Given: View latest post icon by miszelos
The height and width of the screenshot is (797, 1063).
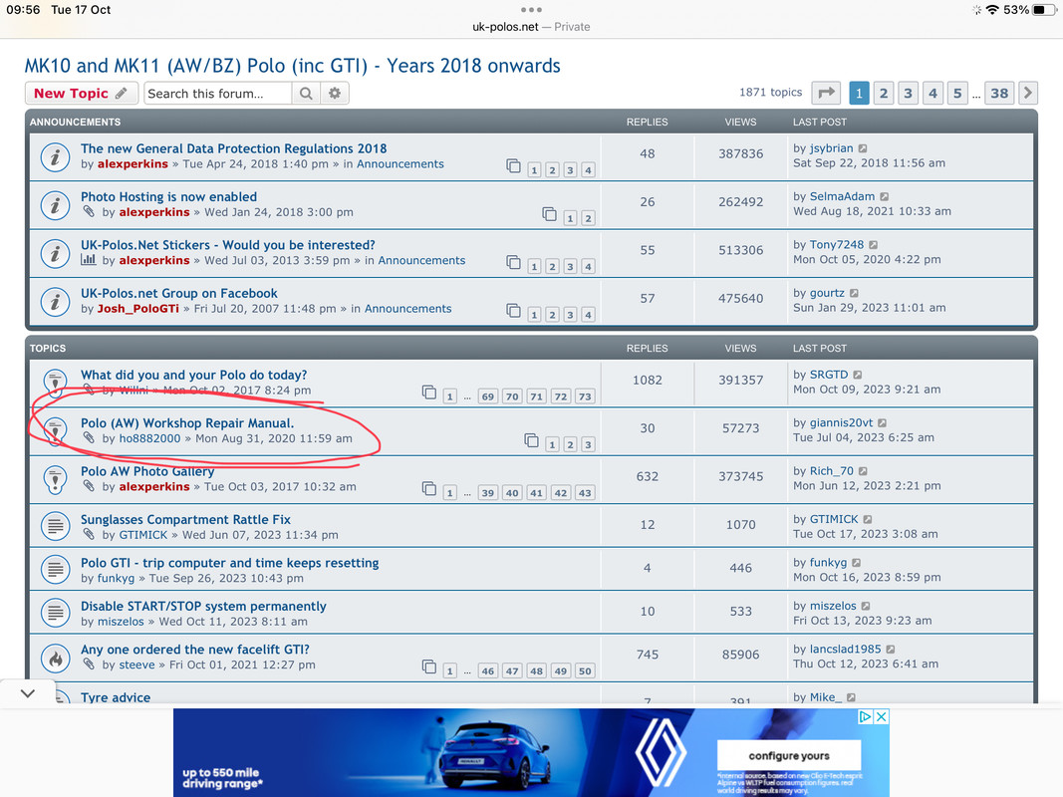Looking at the screenshot, I should [x=866, y=606].
